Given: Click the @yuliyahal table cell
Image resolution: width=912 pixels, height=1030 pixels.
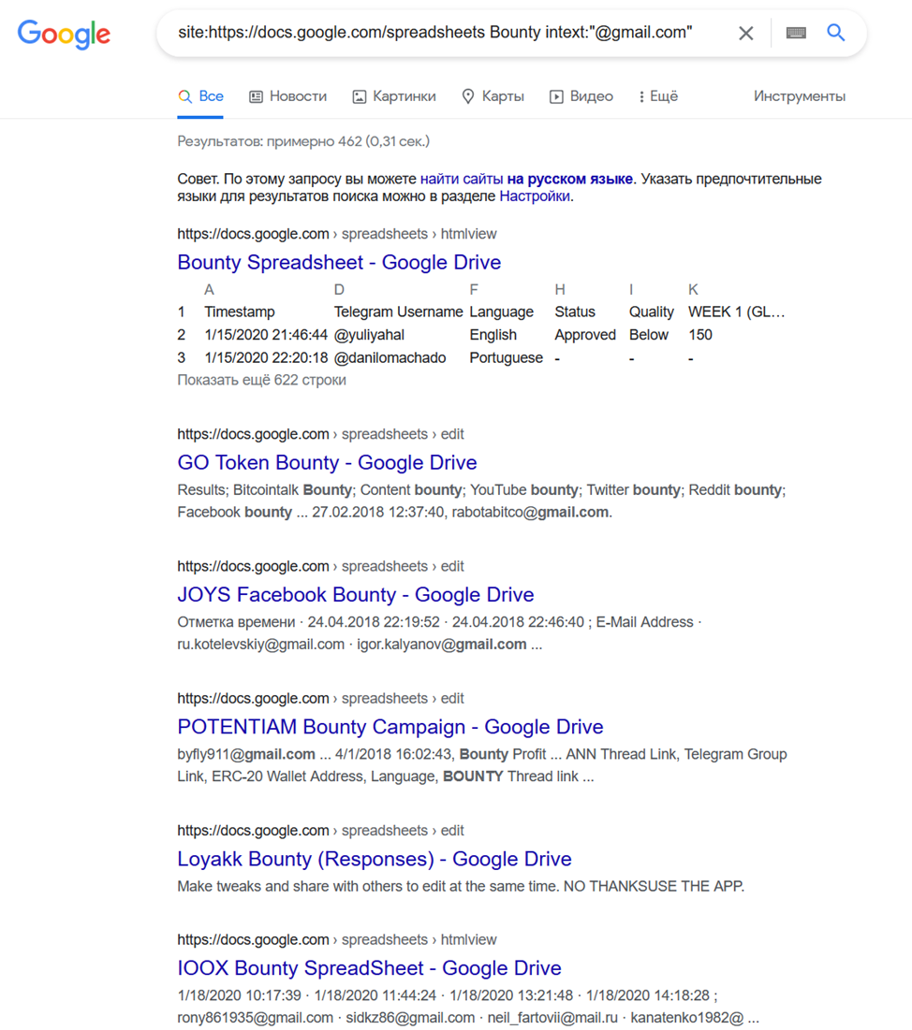Looking at the screenshot, I should [369, 335].
